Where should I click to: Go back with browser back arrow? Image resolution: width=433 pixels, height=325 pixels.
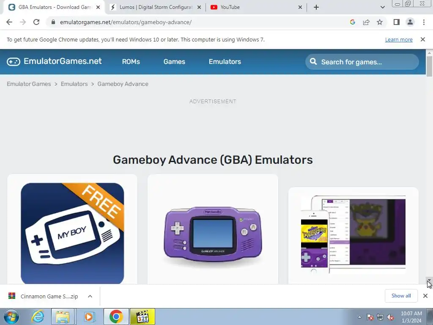coord(9,22)
